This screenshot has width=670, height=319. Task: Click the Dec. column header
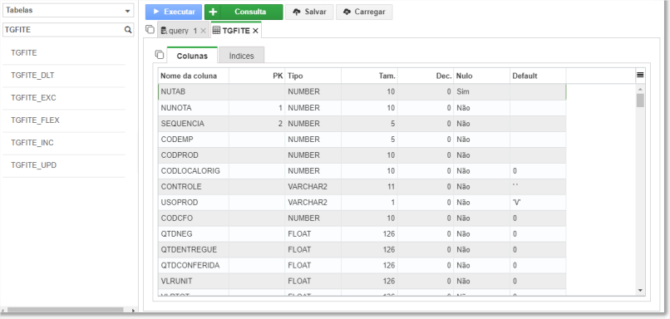pyautogui.click(x=426, y=76)
